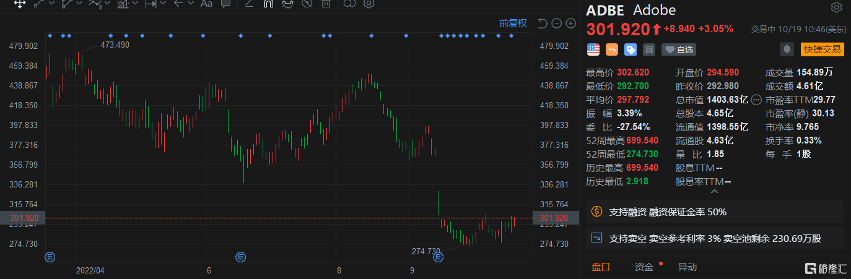Viewport: 851px width, 279px height.
Task: Open 支持卖空 short selling info row
Action: point(715,238)
